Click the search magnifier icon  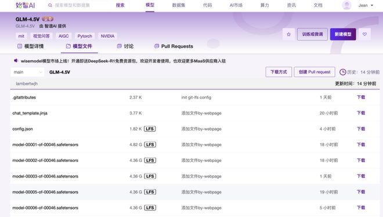click(50, 5)
